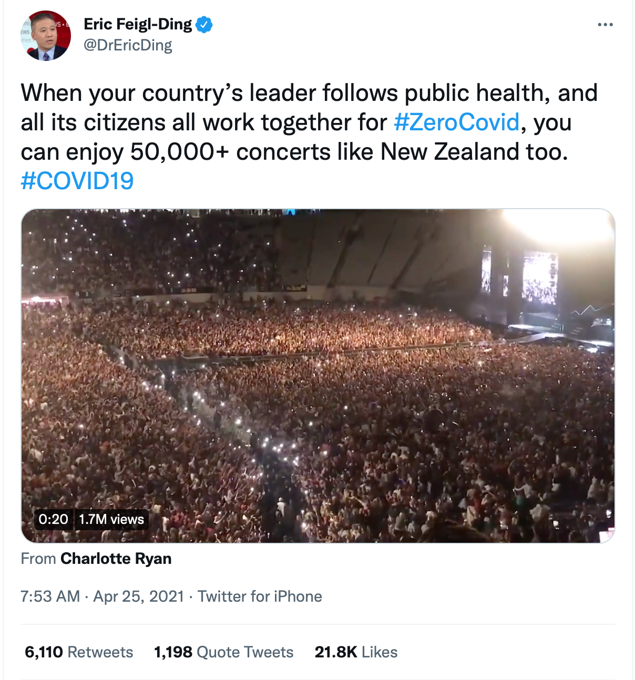Click the bright stage screen in the video
Viewport: 635px width, 680px height.
tap(539, 277)
